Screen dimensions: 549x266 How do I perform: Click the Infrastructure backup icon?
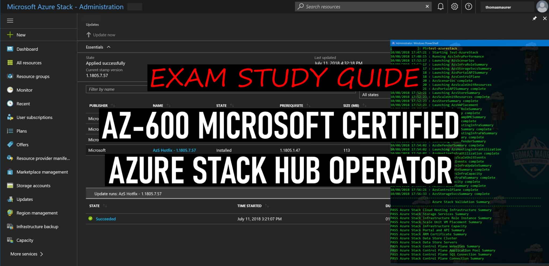10,226
